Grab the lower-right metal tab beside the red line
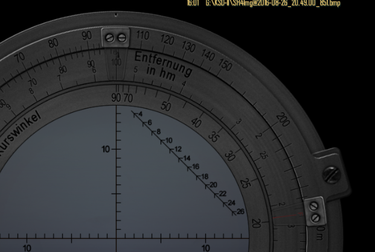 coord(315,212)
